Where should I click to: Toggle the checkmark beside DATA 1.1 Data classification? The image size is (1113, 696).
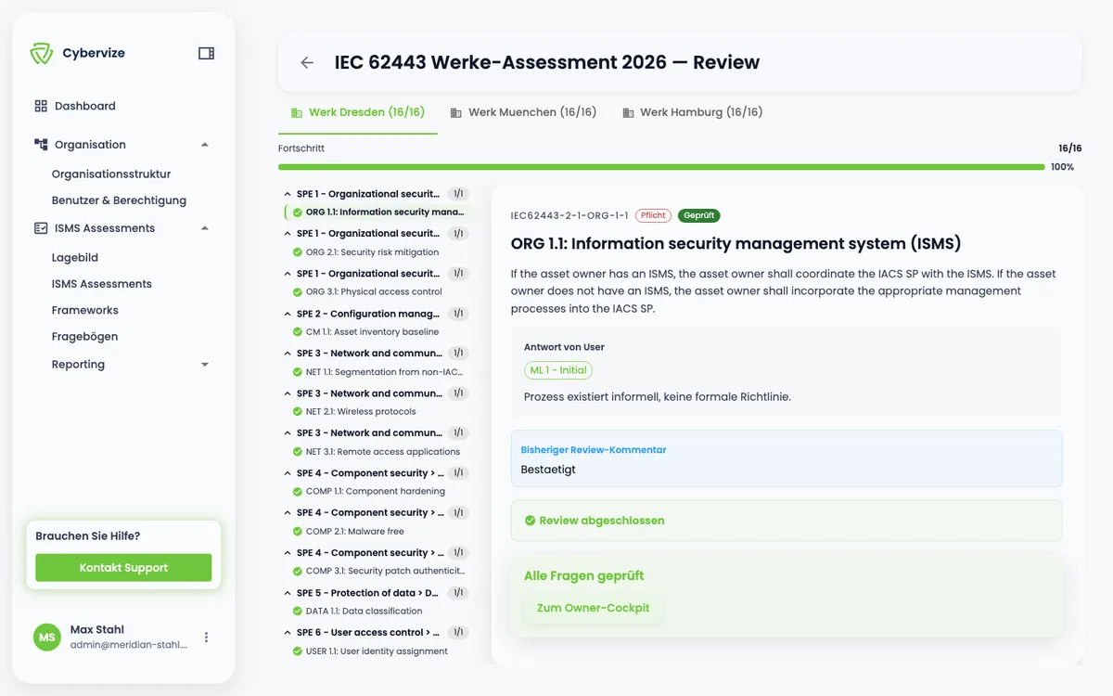tap(297, 611)
